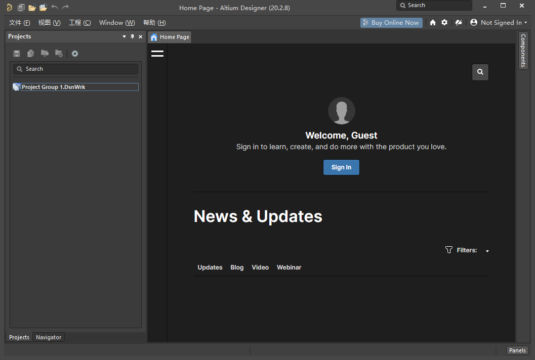Select Project Group 1.DsnWrk in tree

[53, 87]
